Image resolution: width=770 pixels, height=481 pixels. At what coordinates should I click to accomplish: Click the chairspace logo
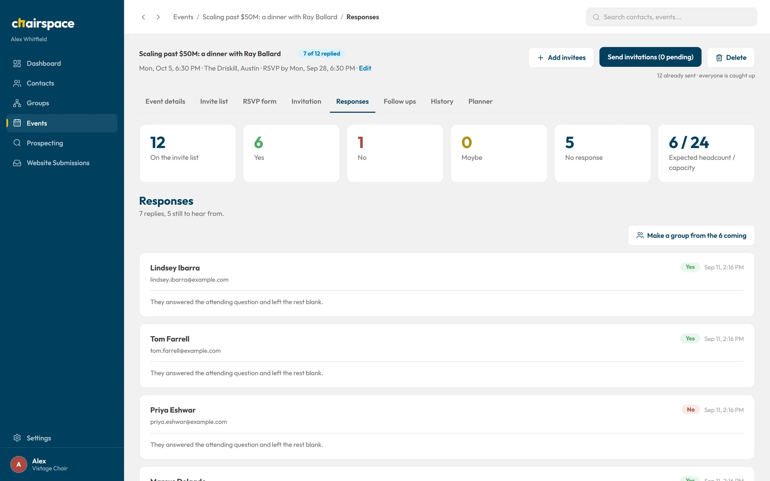coord(43,23)
